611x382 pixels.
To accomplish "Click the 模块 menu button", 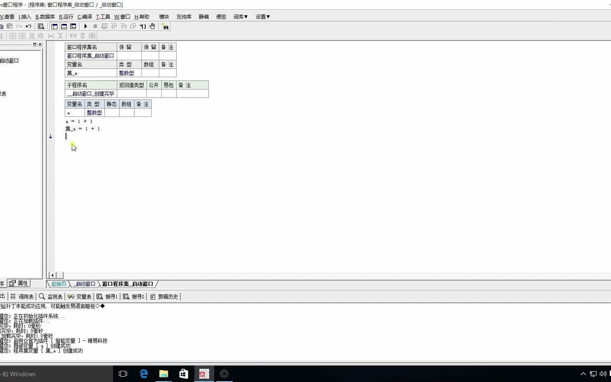I will click(x=164, y=17).
